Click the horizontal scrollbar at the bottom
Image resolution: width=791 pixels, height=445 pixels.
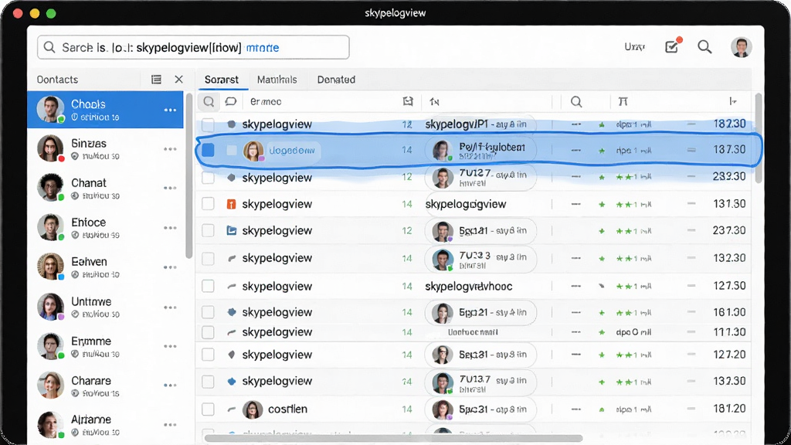click(x=393, y=438)
